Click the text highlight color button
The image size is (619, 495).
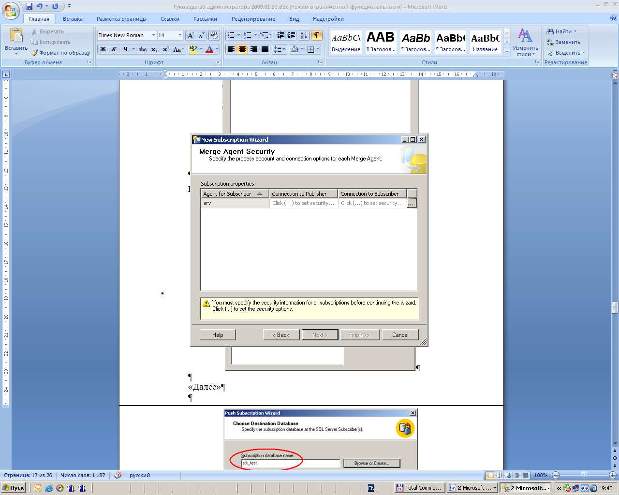click(193, 49)
